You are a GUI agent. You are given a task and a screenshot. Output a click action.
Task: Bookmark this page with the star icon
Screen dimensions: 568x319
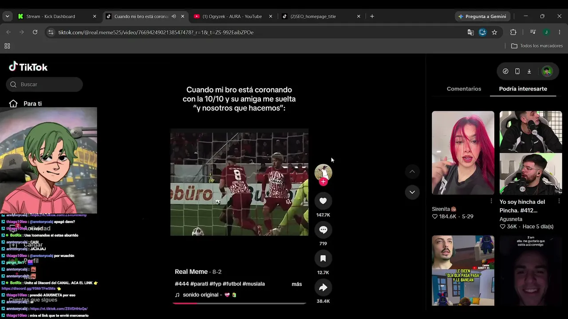pyautogui.click(x=494, y=32)
